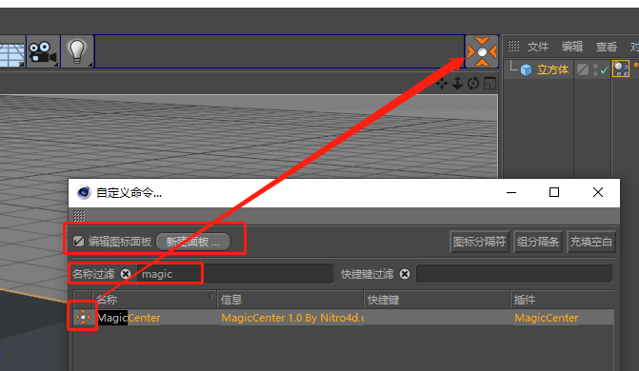639x371 pixels.
Task: Click the 组分隔条 button
Action: (x=538, y=242)
